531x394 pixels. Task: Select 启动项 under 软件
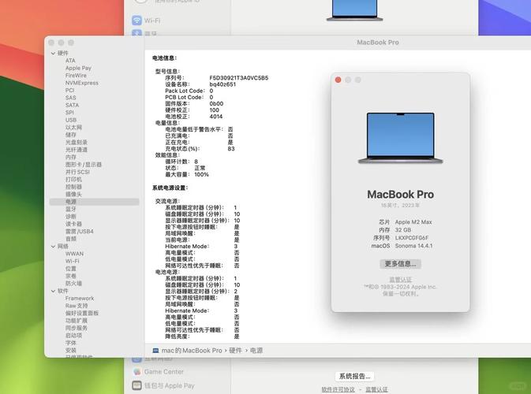[x=73, y=336]
